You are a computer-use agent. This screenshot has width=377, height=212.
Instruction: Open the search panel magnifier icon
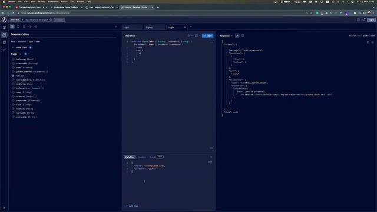tap(30, 26)
